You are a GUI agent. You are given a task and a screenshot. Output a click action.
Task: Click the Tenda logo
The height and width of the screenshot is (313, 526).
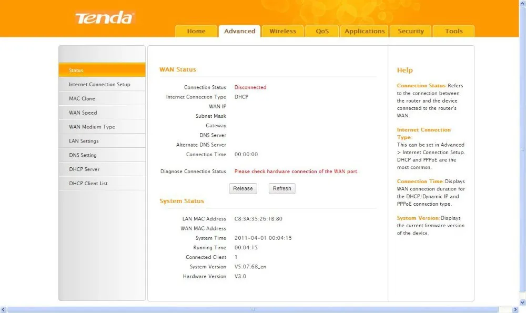pos(105,18)
